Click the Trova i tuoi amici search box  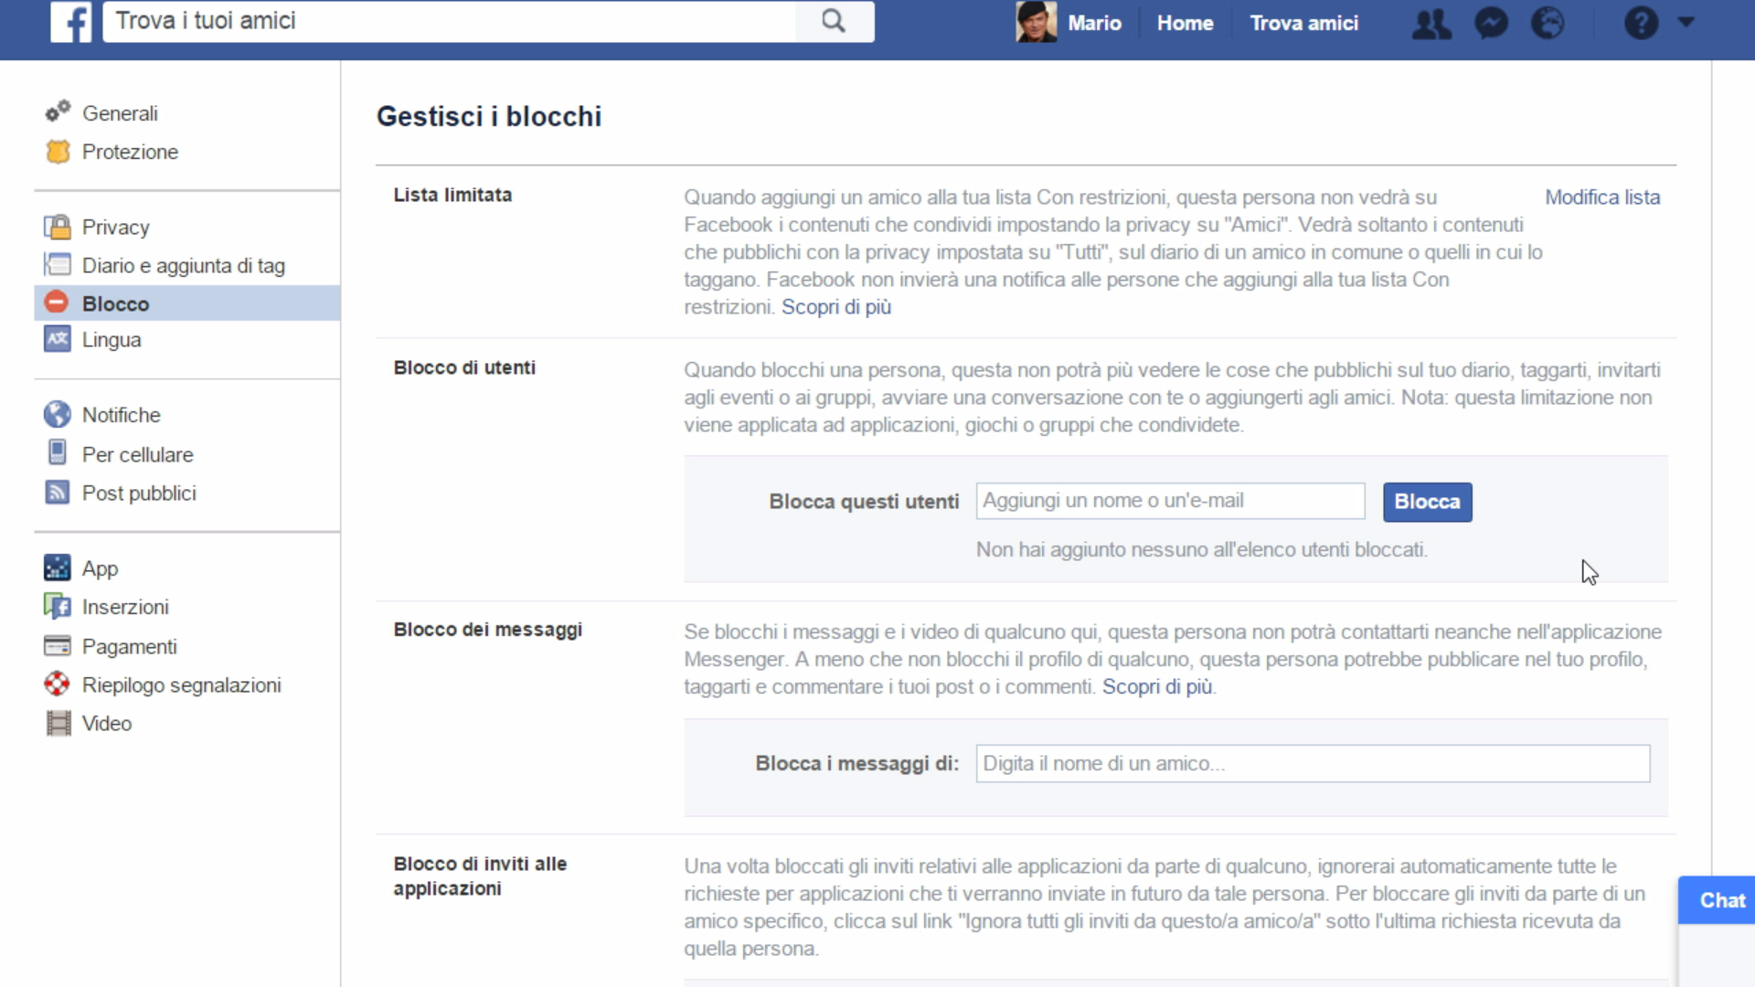(448, 21)
